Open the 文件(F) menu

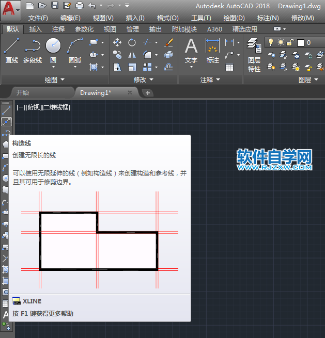tap(38, 18)
